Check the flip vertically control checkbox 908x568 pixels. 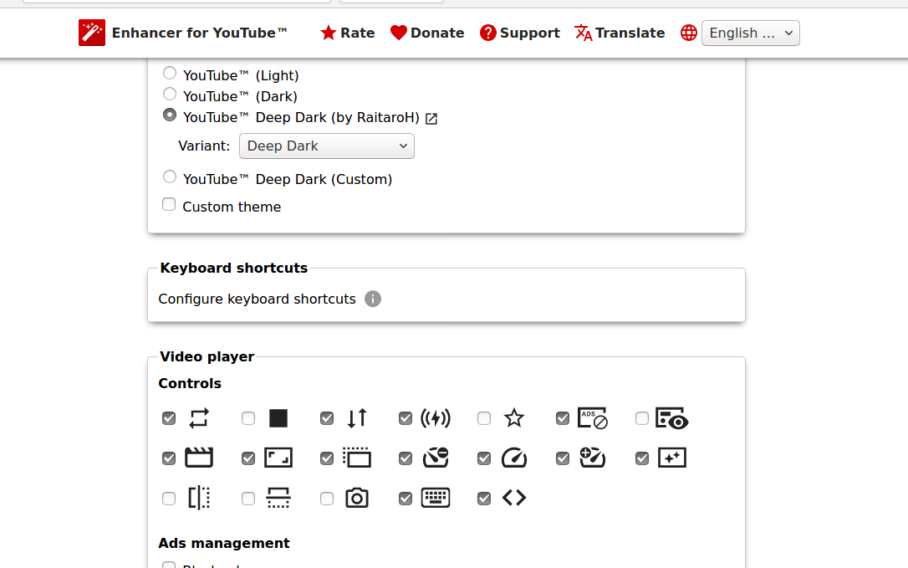(248, 499)
